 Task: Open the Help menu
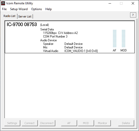pyautogui.click(x=48, y=9)
